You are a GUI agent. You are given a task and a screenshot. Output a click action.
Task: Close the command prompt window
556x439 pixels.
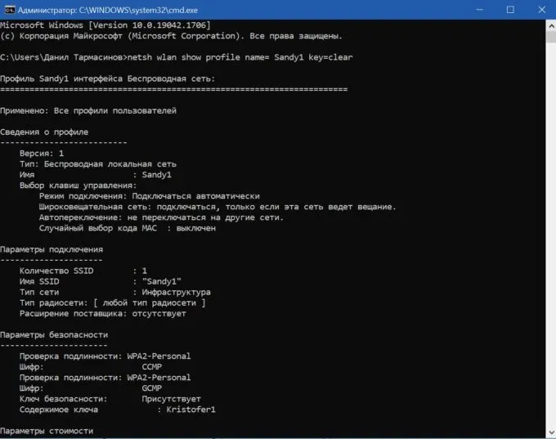540,9
